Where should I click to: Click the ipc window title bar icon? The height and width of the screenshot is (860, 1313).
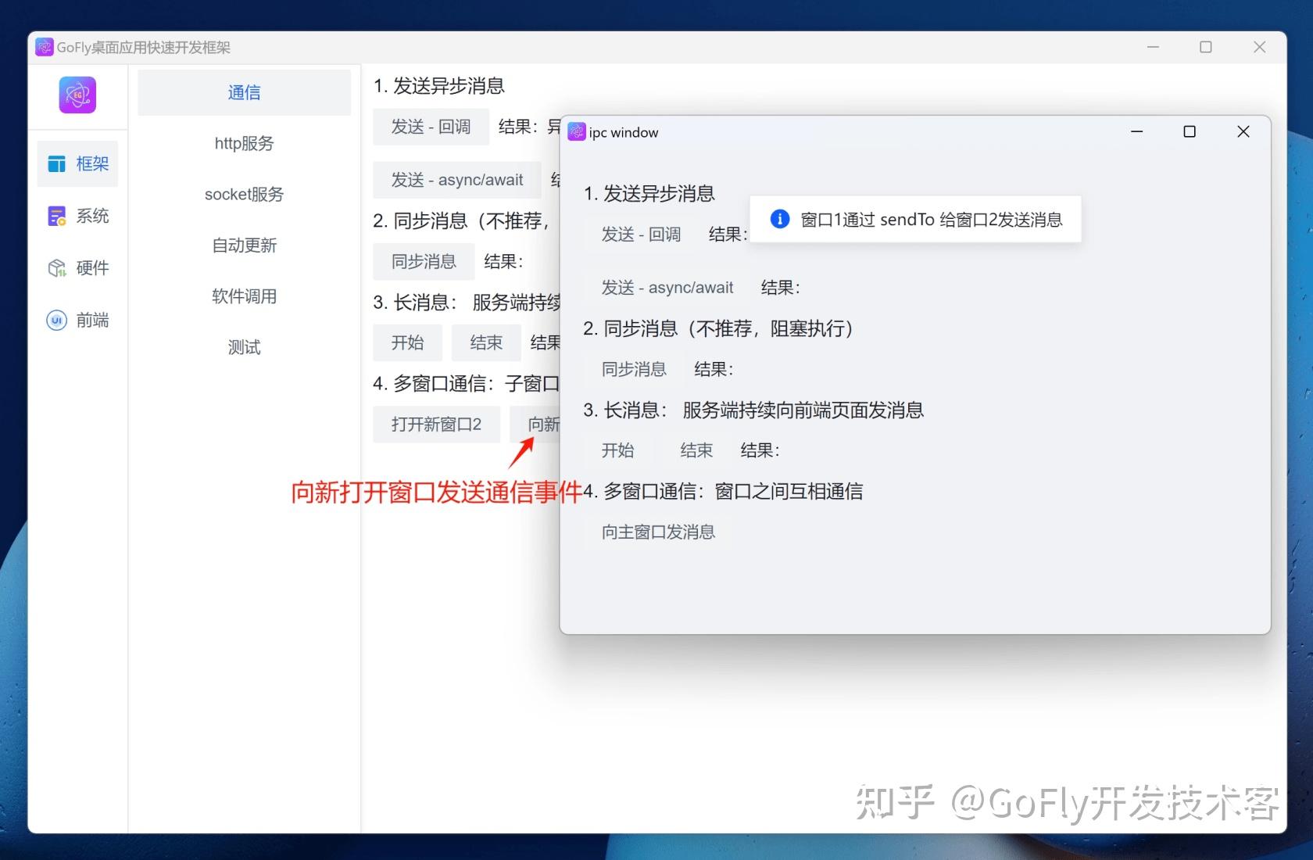tap(577, 131)
